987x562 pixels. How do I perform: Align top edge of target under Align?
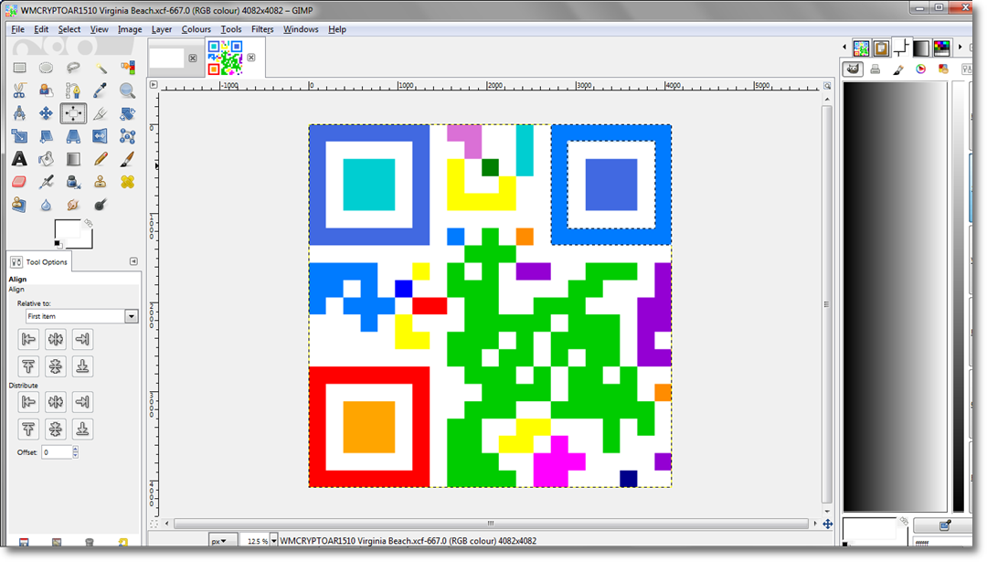(x=28, y=366)
